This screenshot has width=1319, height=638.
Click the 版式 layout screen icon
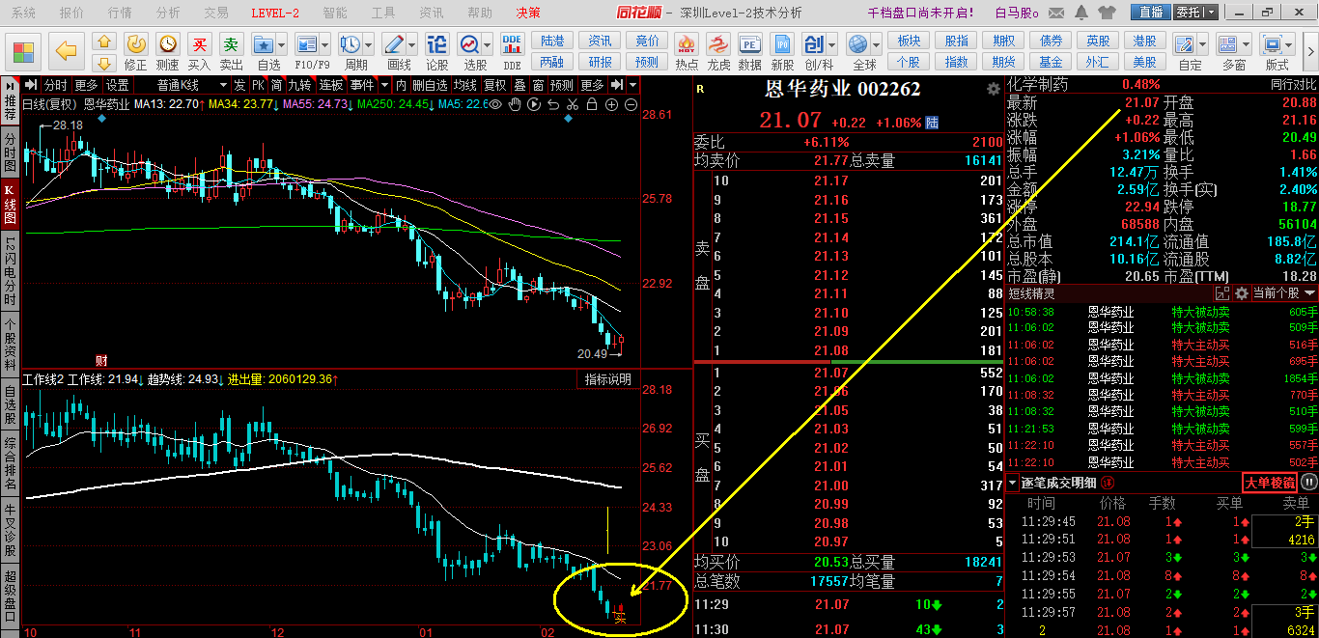click(x=1272, y=45)
